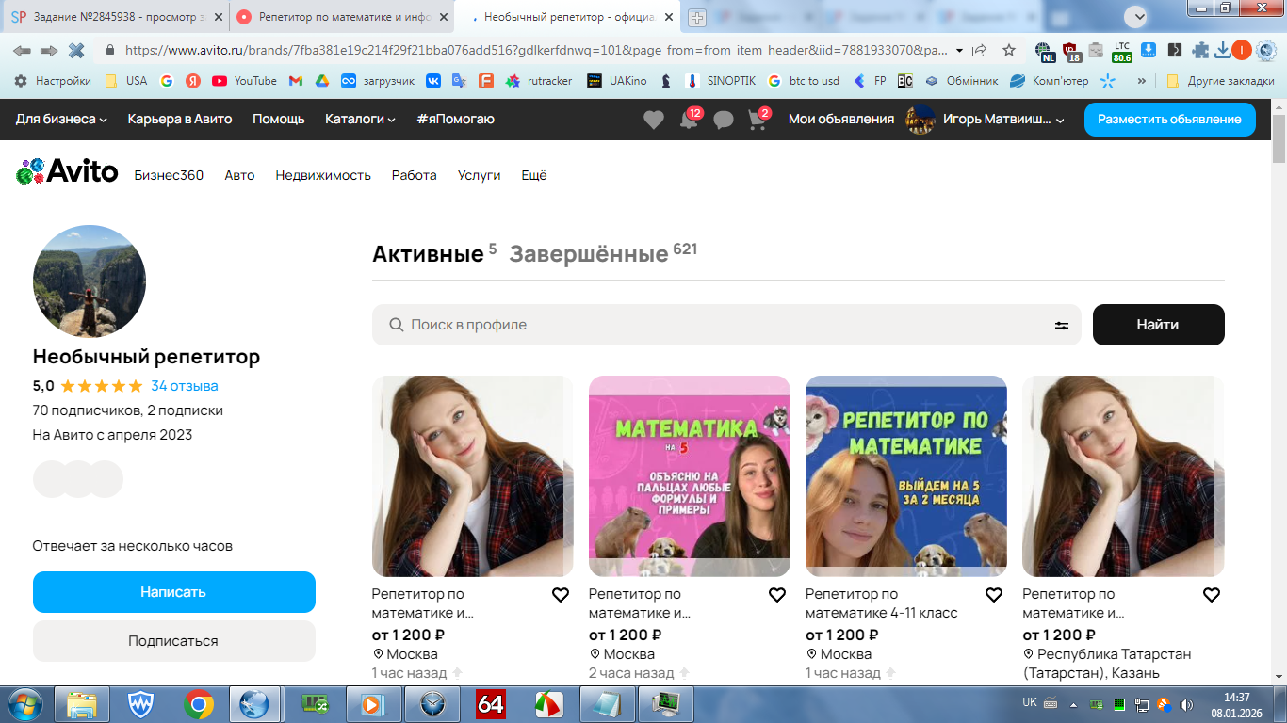The width and height of the screenshot is (1287, 723).
Task: Click 'Разместить объявление' button
Action: 1169,120
